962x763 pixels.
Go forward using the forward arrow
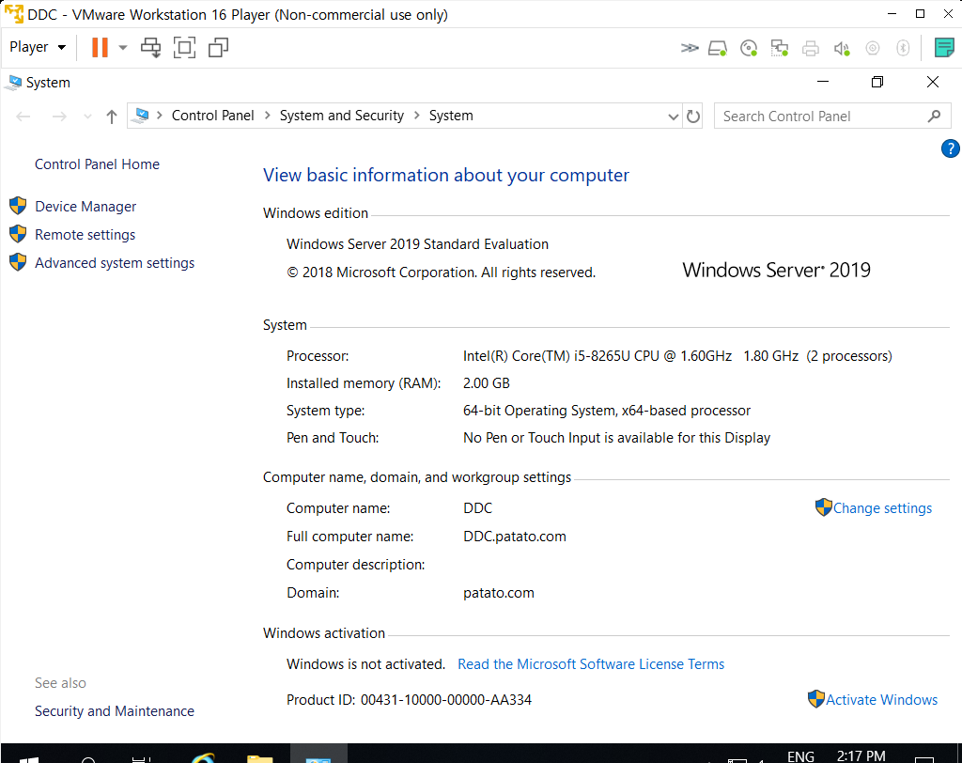[59, 116]
